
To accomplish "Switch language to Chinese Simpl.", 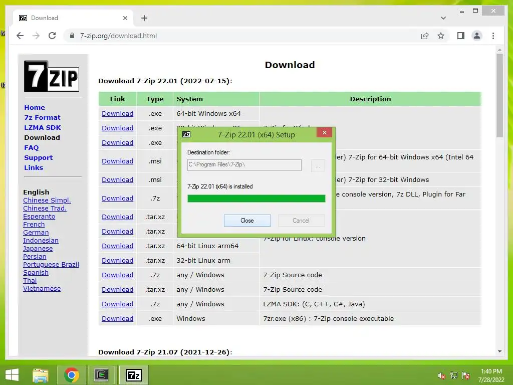I will tap(47, 200).
